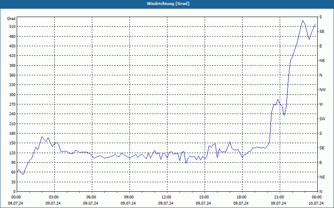Select the 210 degree axis label

point(13,124)
